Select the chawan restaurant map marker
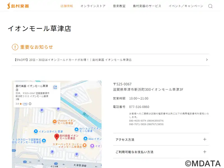The image size is (224, 168). coord(55,122)
